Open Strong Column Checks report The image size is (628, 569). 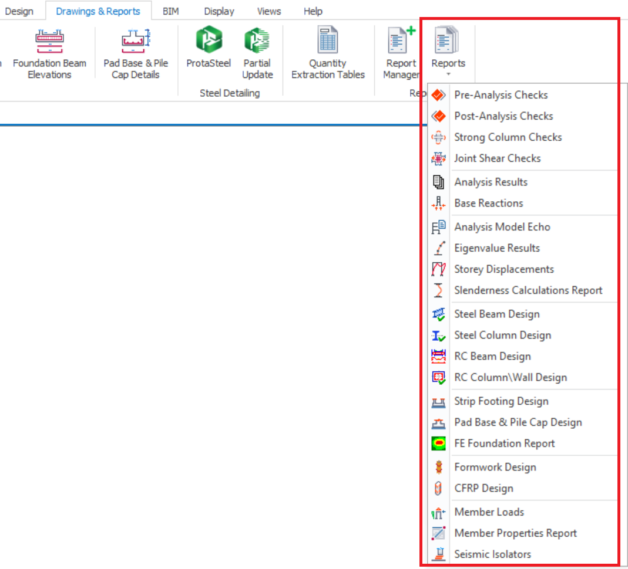(x=508, y=137)
